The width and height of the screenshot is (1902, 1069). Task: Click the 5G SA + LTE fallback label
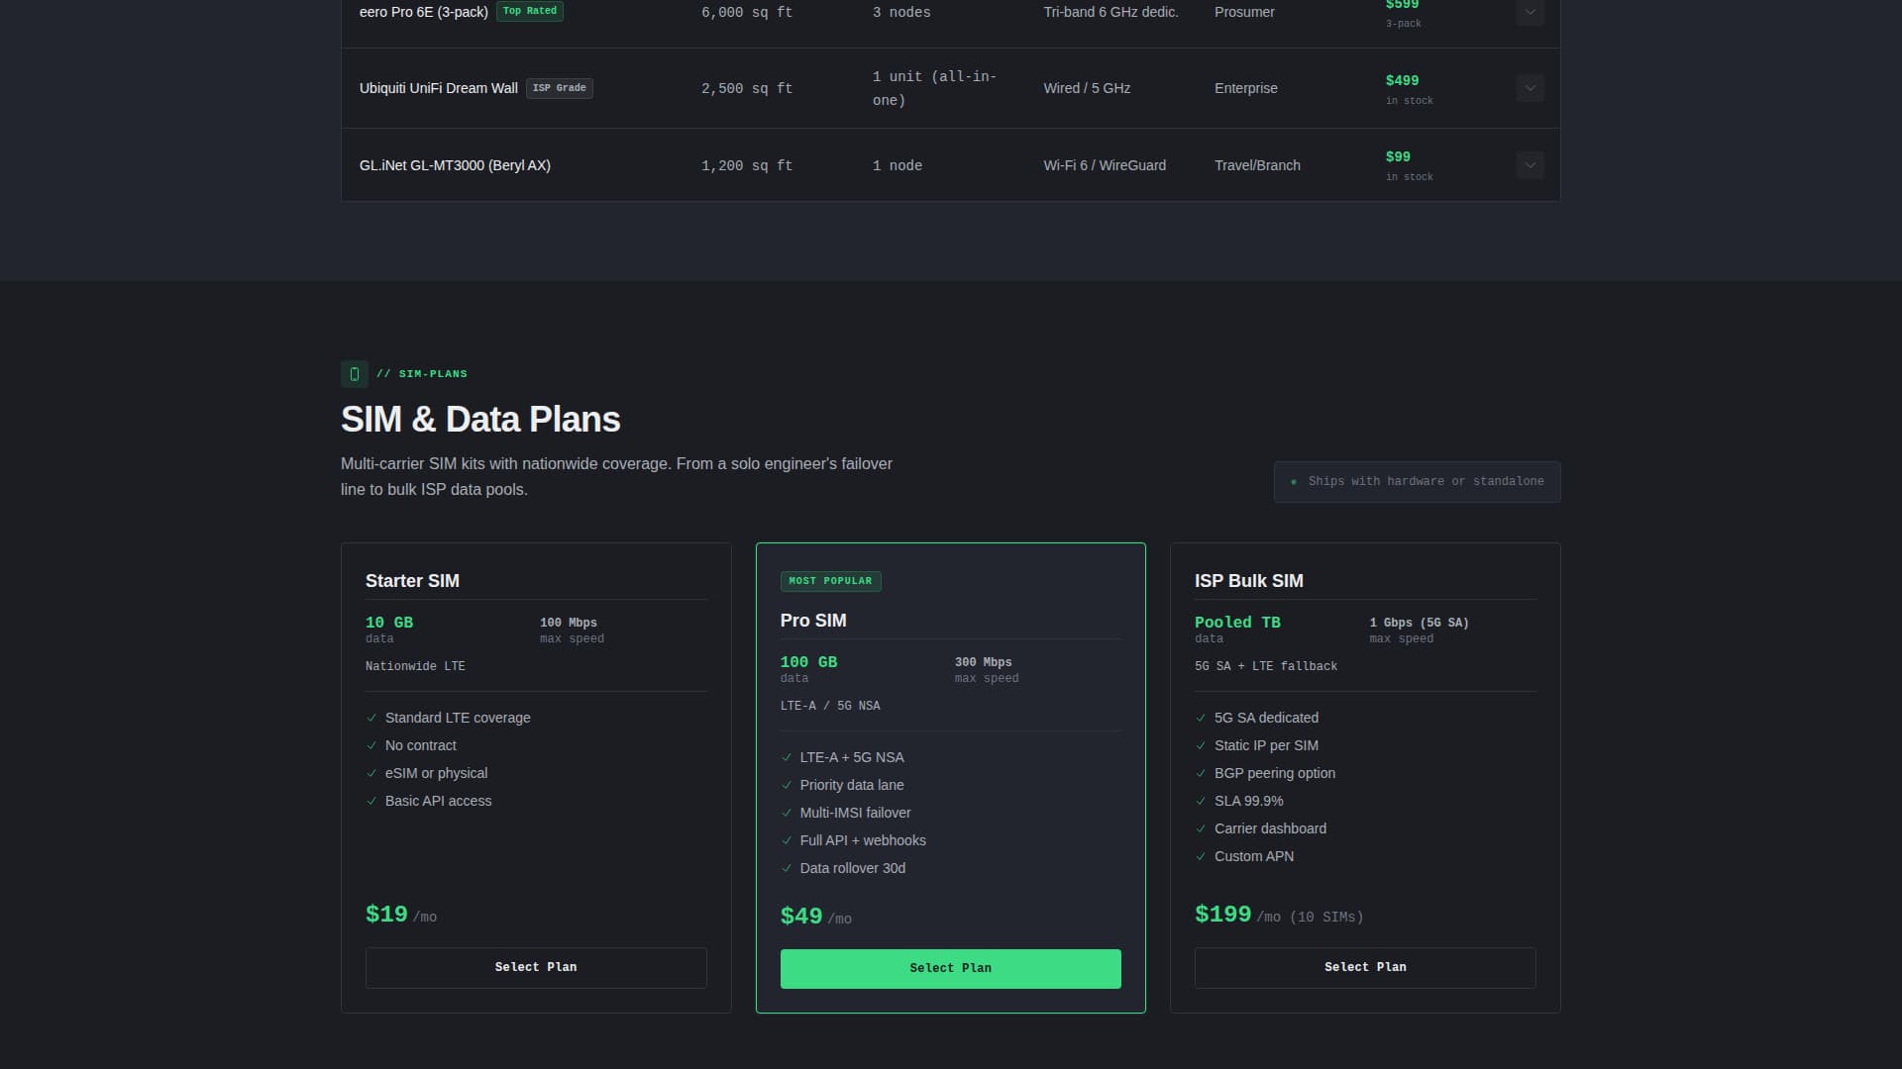[1266, 666]
